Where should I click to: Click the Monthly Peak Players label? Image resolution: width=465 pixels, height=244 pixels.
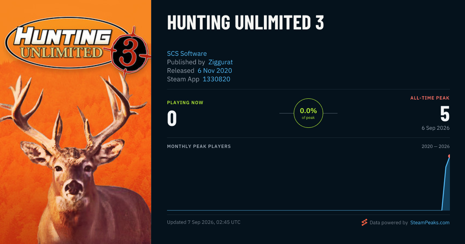(x=199, y=146)
